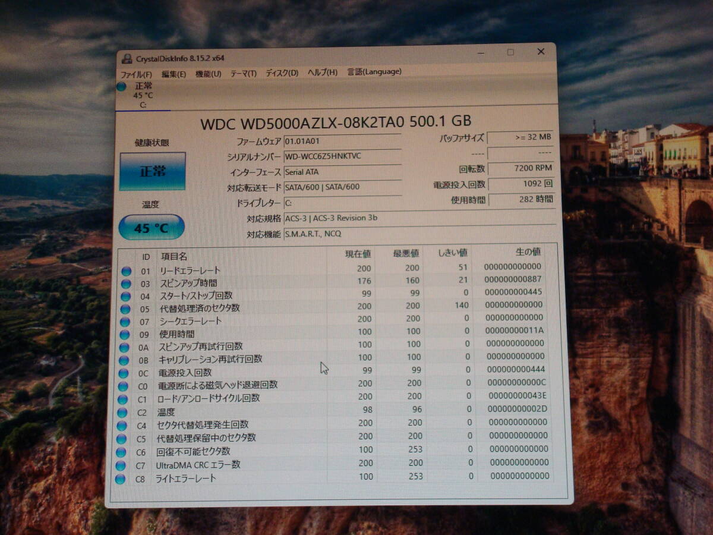Click the 項目名 column header

click(174, 256)
